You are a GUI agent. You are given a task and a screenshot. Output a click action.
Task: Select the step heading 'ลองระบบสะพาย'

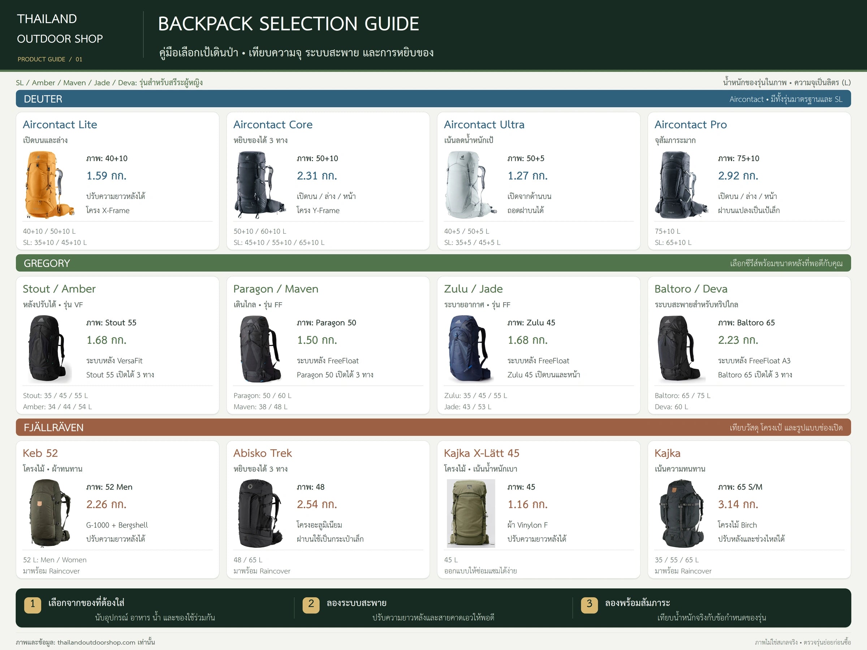pos(356,603)
